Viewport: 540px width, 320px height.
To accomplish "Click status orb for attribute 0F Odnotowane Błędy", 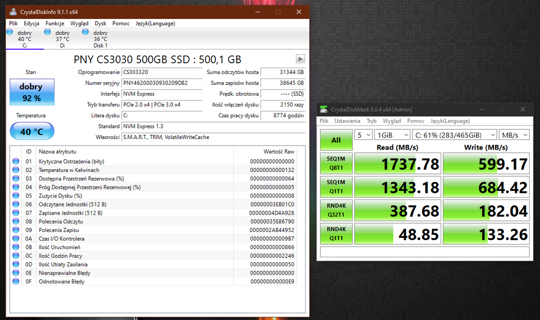I will (16, 282).
